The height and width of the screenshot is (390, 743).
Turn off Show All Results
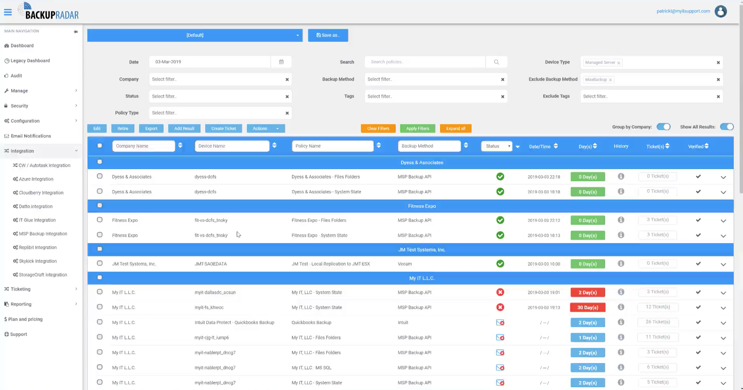pos(727,127)
